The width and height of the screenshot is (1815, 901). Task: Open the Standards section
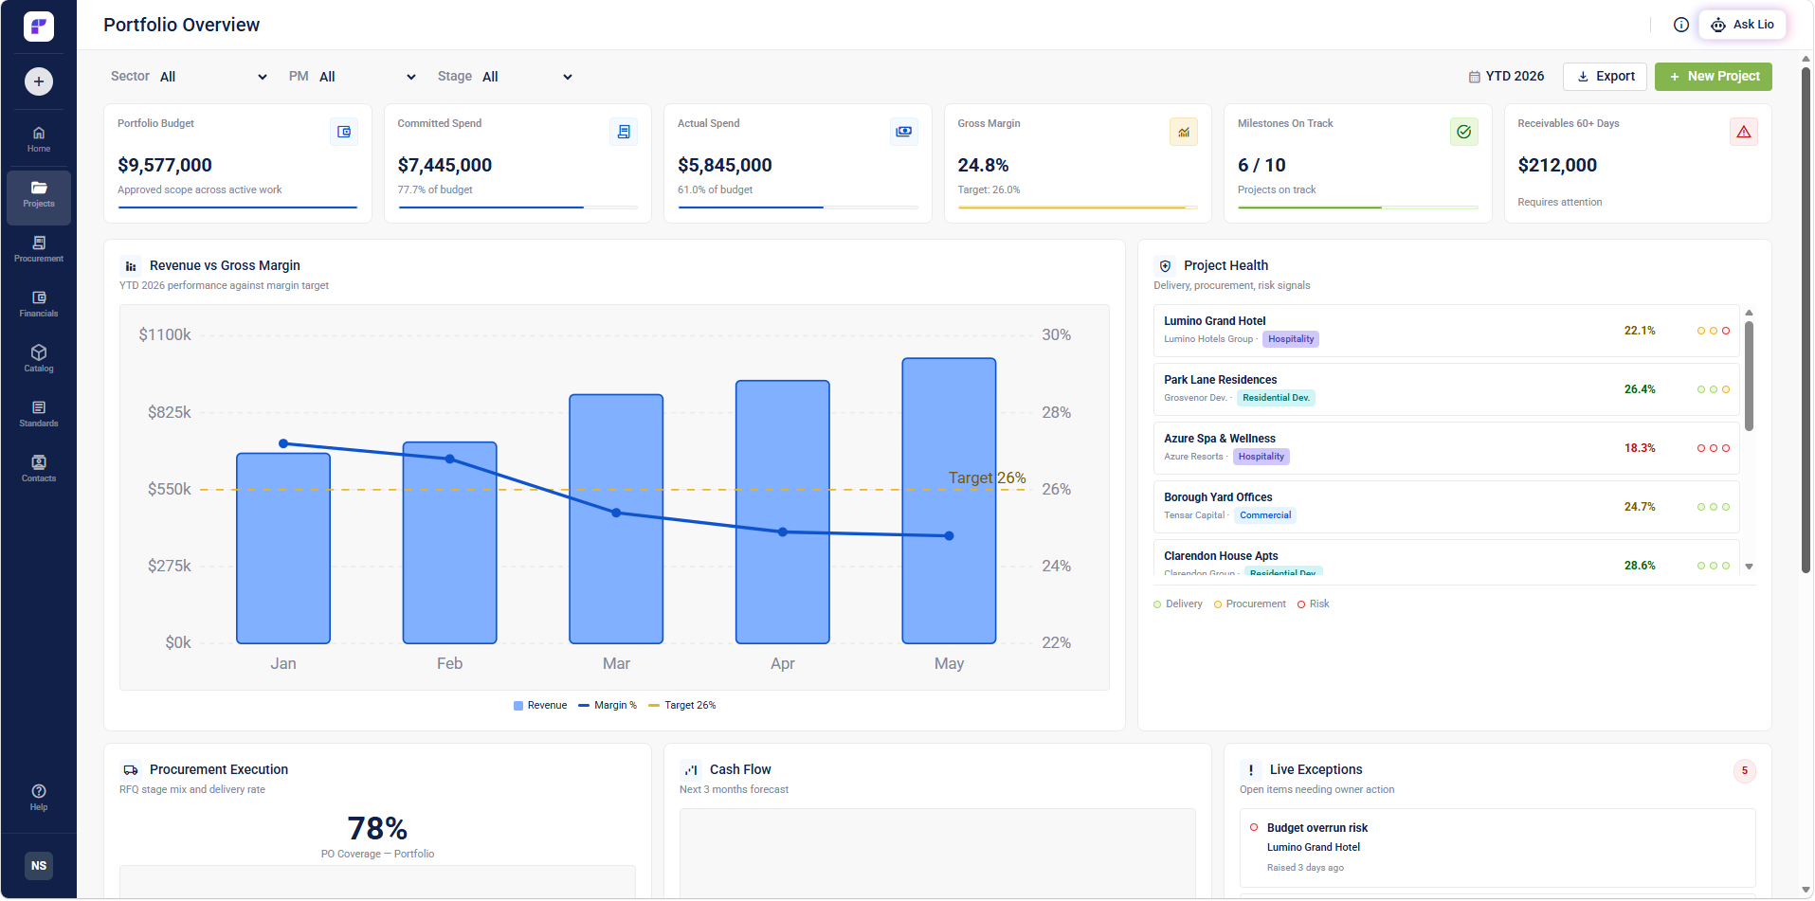point(39,414)
